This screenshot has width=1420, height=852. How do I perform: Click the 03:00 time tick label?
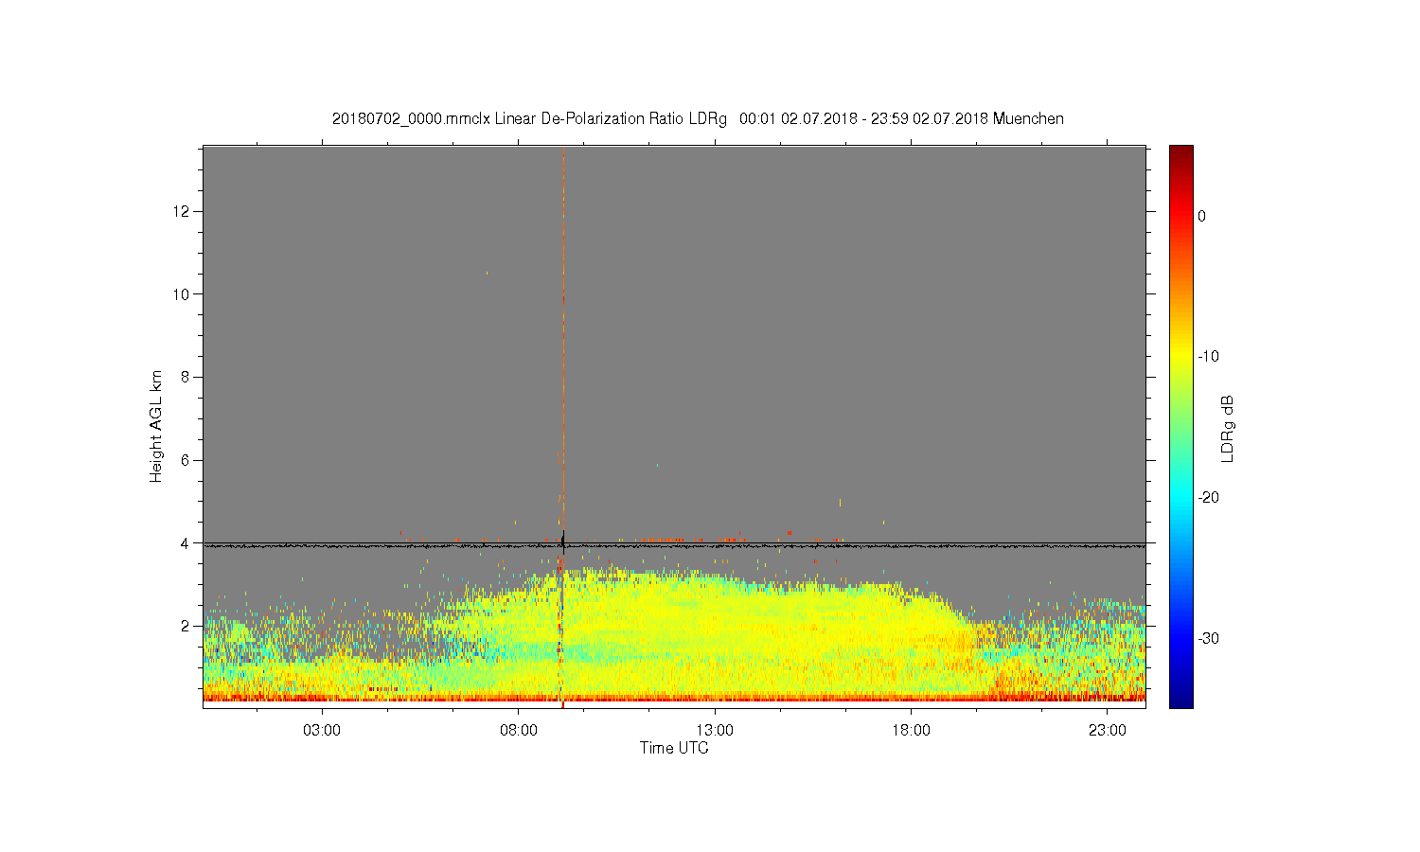click(322, 731)
